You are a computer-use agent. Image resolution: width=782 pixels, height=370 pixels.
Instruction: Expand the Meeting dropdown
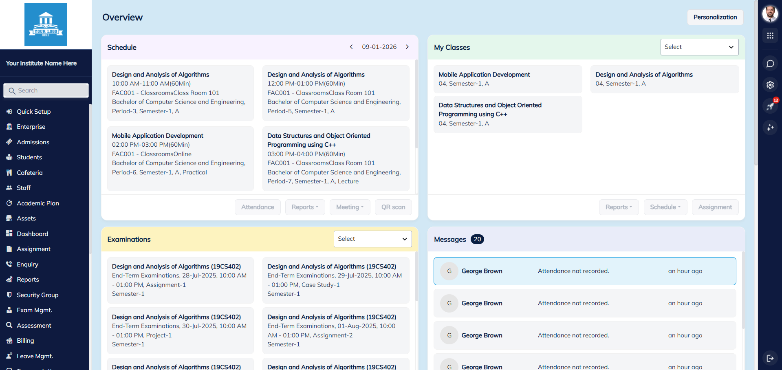[x=350, y=207]
